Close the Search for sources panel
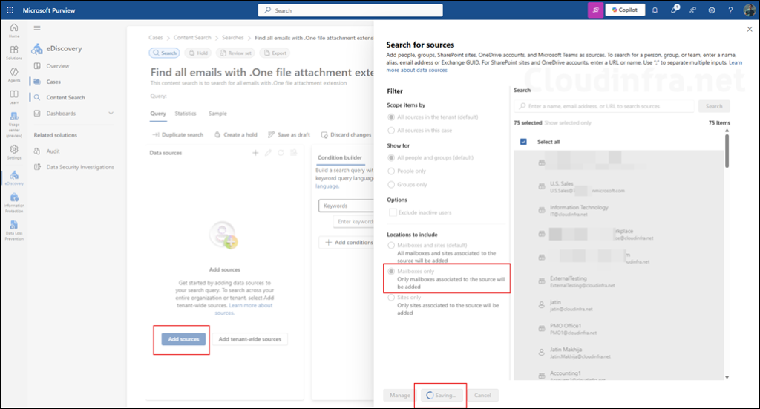This screenshot has height=409, width=760. [750, 30]
